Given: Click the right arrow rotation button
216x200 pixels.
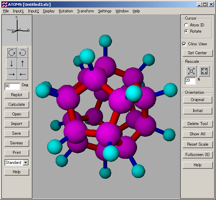Looking at the screenshot, I should point(12,74).
